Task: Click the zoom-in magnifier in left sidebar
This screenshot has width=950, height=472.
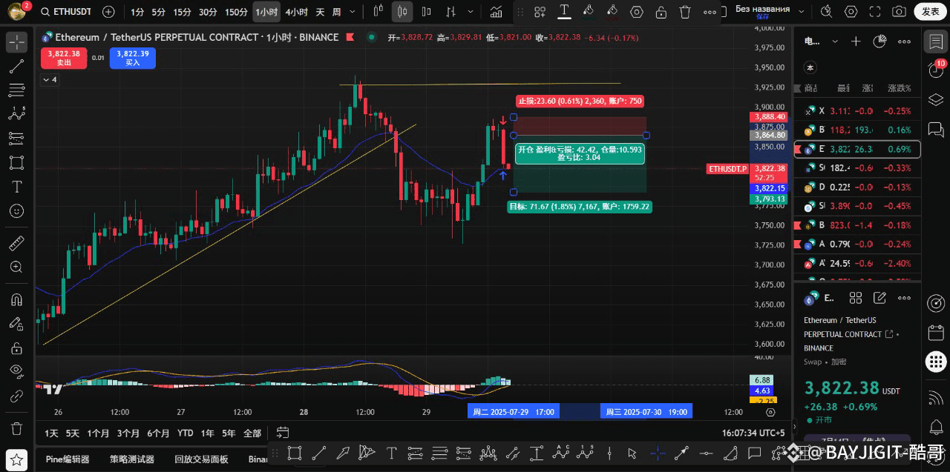Action: click(x=16, y=267)
